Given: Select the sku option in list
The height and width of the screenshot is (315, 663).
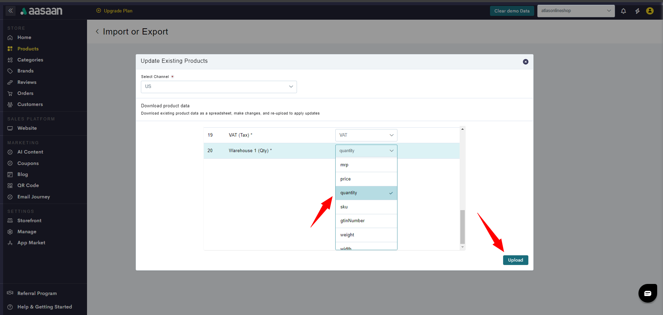Looking at the screenshot, I should click(x=366, y=207).
